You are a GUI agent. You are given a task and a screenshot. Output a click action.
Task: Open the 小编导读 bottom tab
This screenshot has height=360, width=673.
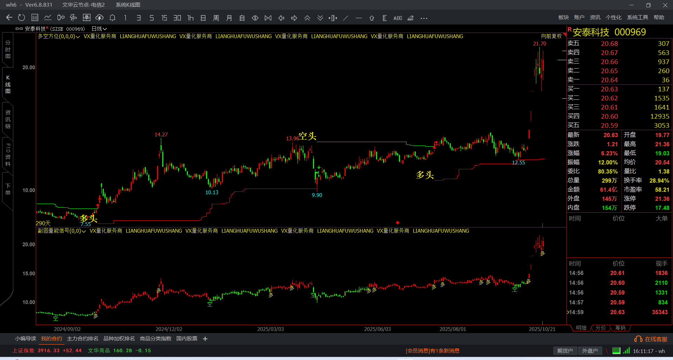(x=26, y=339)
